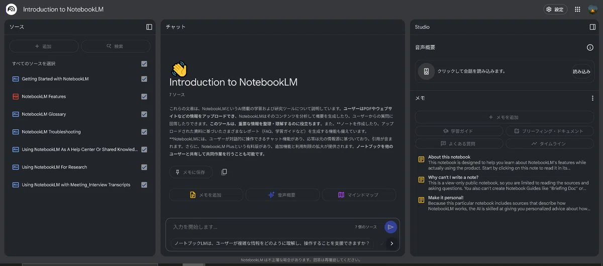Open the user account avatar
The image size is (603, 266).
coord(592,9)
